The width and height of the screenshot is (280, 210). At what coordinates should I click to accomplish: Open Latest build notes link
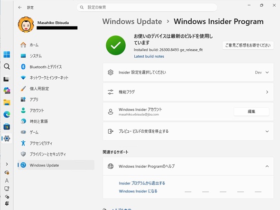[149, 56]
